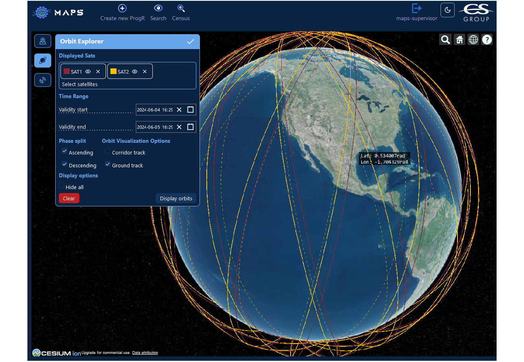
Task: Click the Display orbits button
Action: point(176,198)
